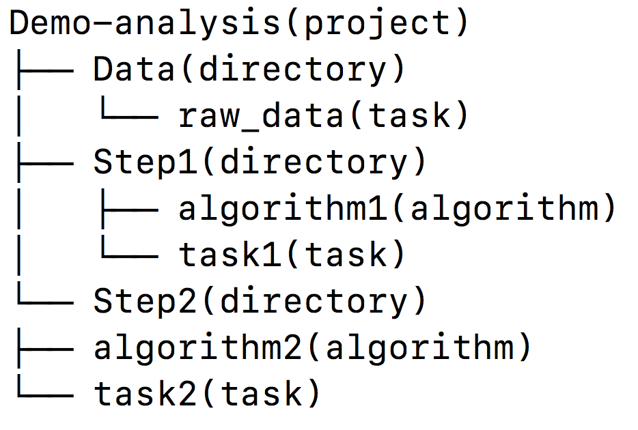Select the algorithm1 algorithm item
The image size is (638, 430).
click(283, 209)
